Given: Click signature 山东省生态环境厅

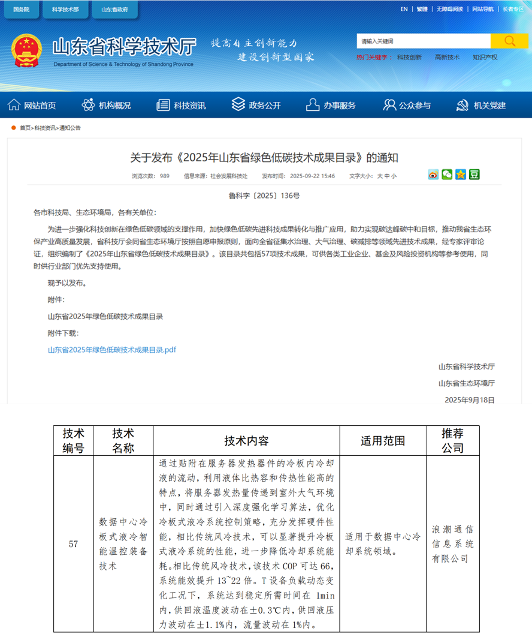Looking at the screenshot, I should pyautogui.click(x=467, y=383).
